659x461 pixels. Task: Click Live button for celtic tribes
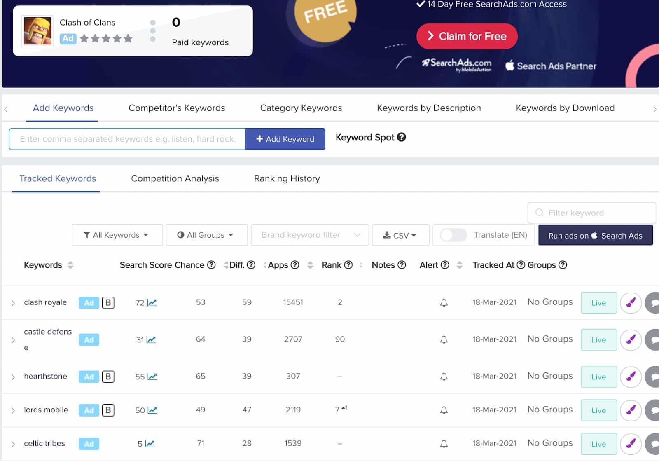599,444
